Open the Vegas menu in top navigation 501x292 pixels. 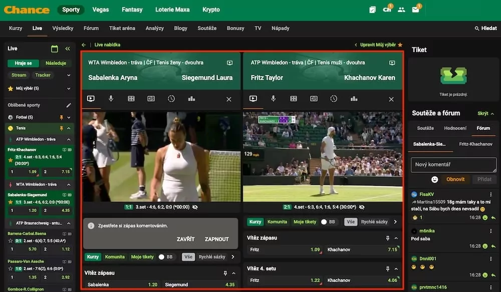tap(100, 9)
